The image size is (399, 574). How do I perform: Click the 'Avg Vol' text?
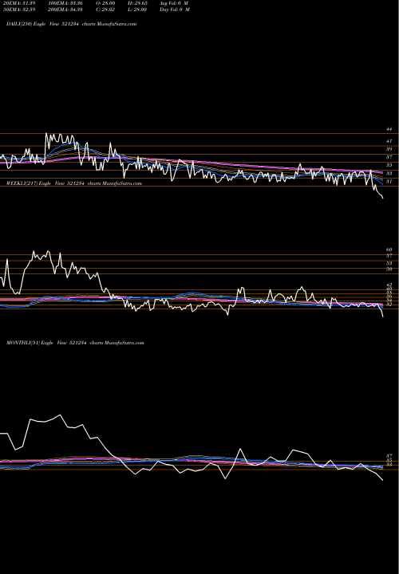coord(174,3)
